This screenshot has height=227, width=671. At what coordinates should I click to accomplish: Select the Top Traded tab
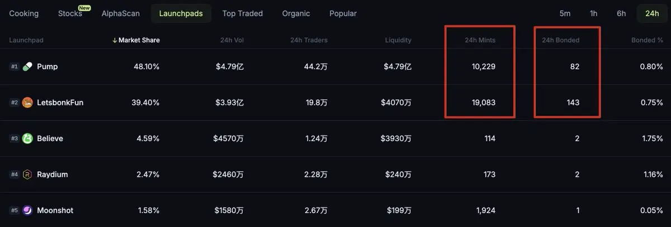[242, 13]
